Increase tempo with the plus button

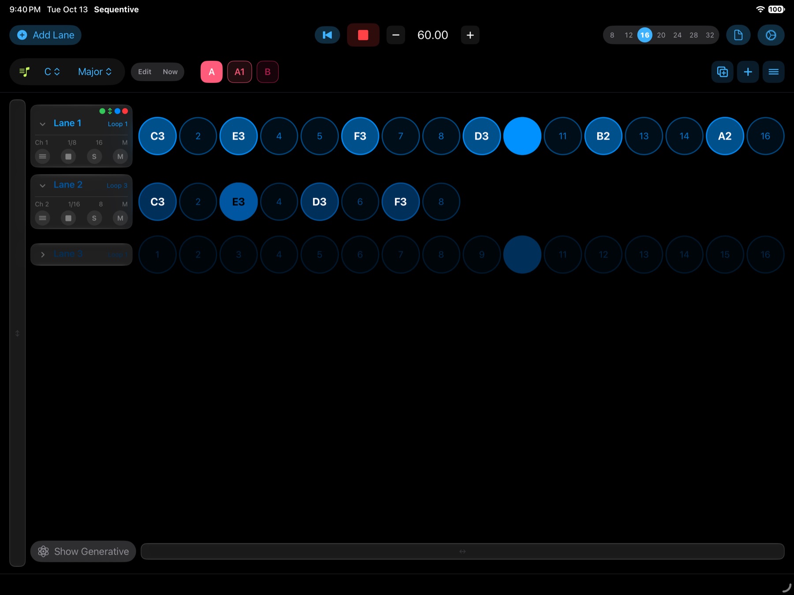pos(470,35)
